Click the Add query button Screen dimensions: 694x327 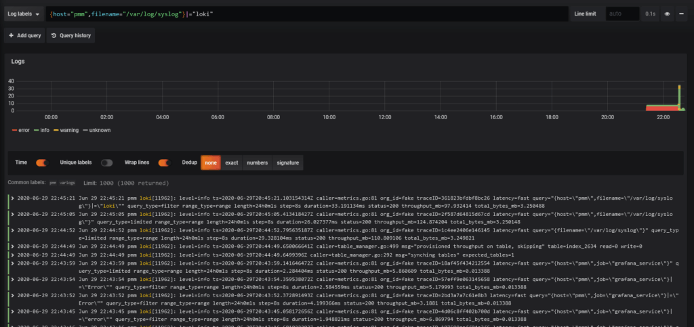point(24,35)
